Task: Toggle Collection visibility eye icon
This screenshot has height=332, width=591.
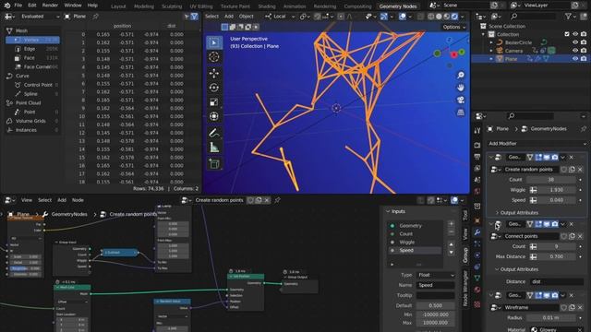Action: pyautogui.click(x=575, y=34)
